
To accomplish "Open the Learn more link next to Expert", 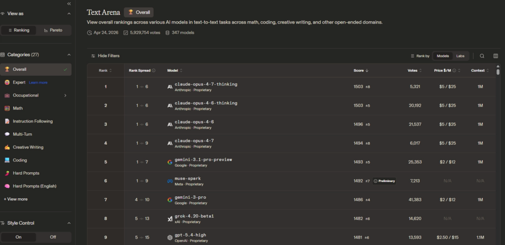I will [x=38, y=83].
